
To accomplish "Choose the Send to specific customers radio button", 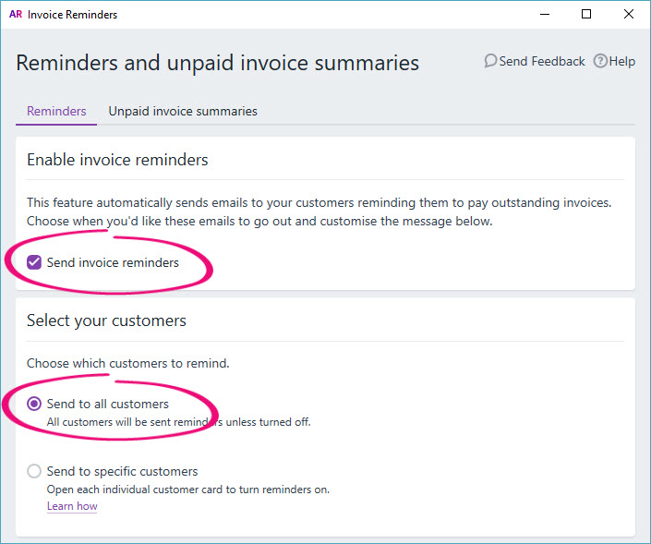I will coord(34,471).
